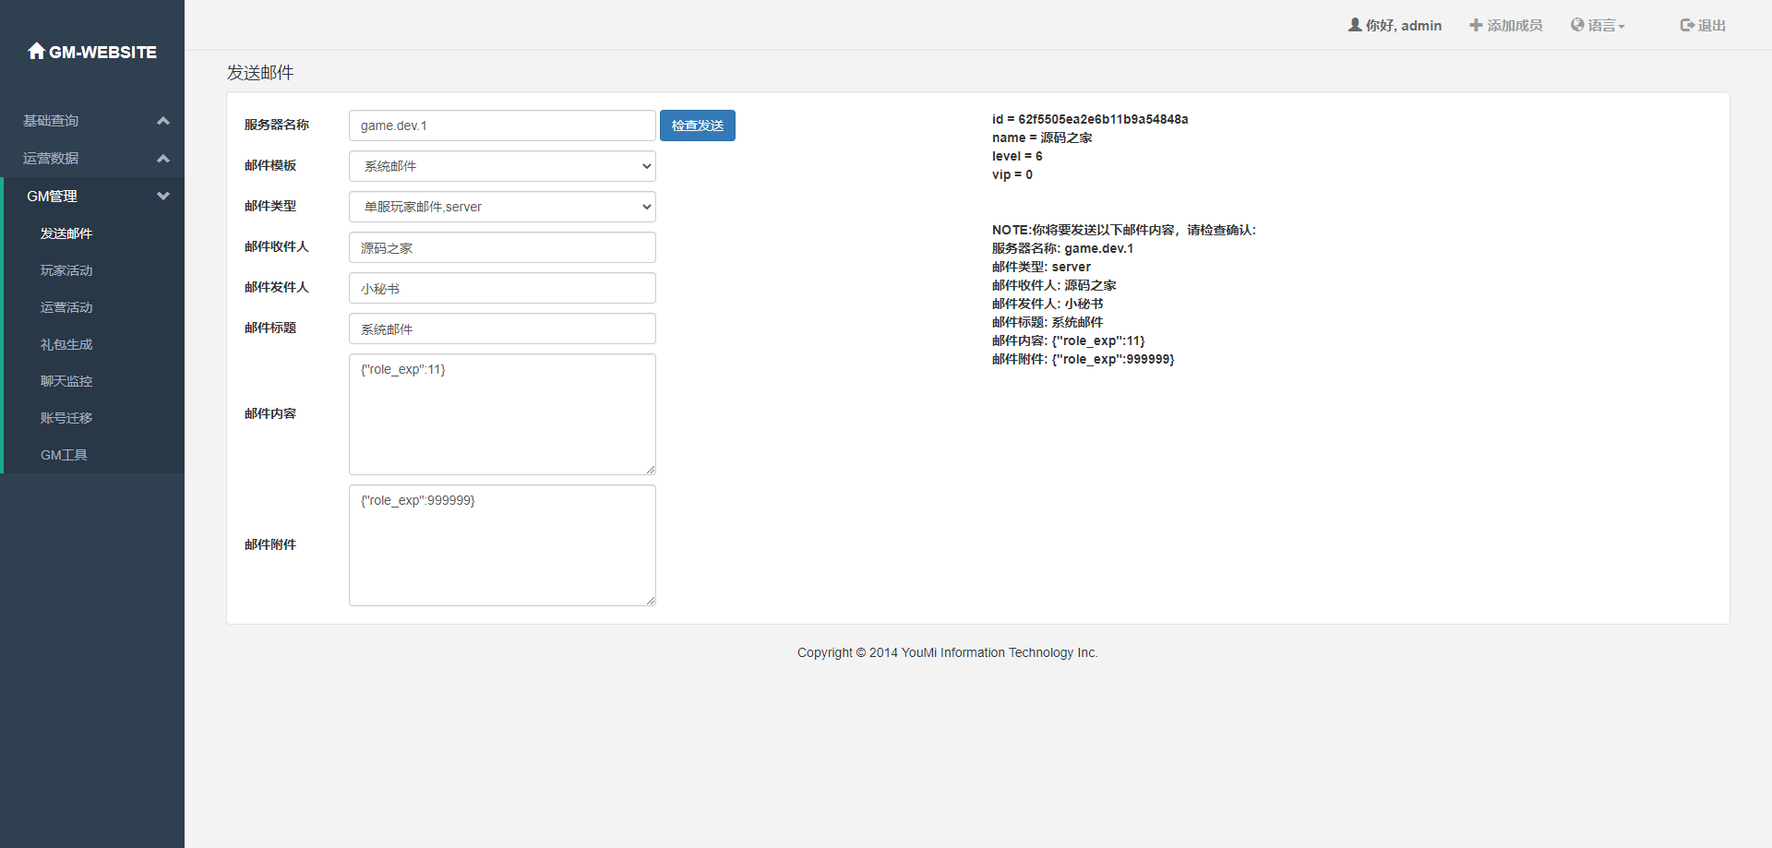Viewport: 1772px width, 848px height.
Task: Click inside the 邮件附件 textarea
Action: (502, 545)
